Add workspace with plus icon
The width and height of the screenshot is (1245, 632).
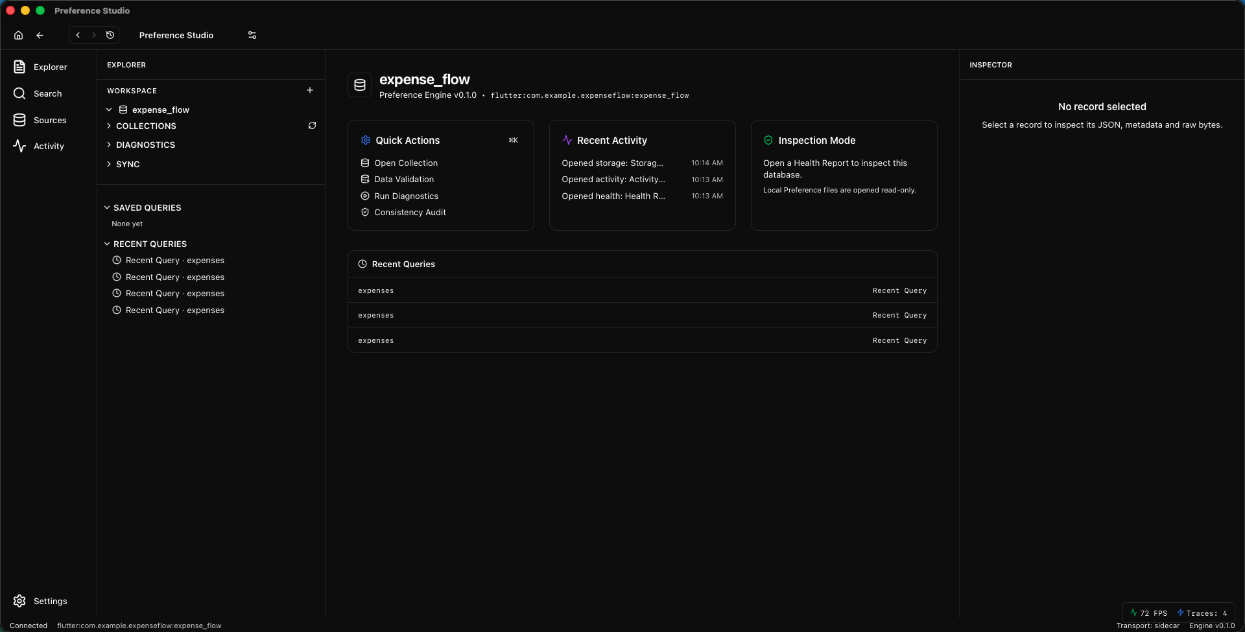point(310,90)
